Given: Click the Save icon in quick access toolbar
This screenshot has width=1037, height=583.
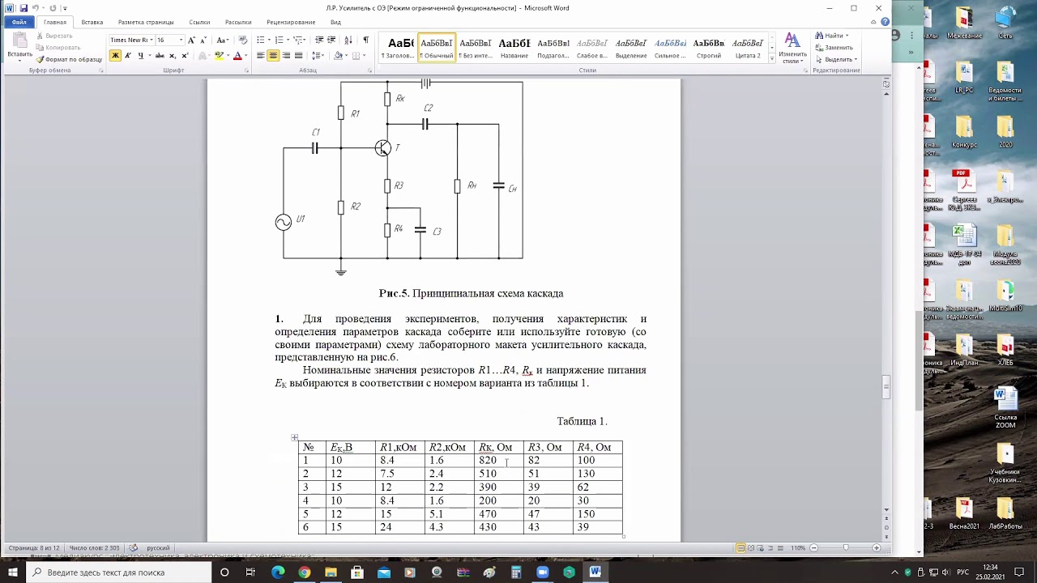Looking at the screenshot, I should point(22,8).
